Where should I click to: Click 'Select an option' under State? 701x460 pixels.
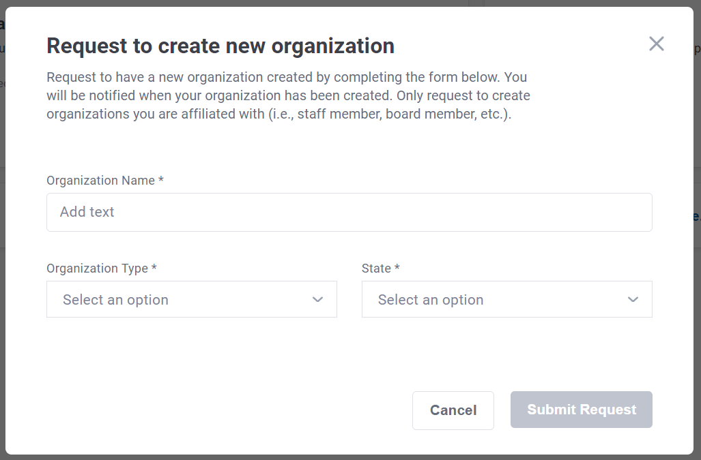[x=431, y=300]
